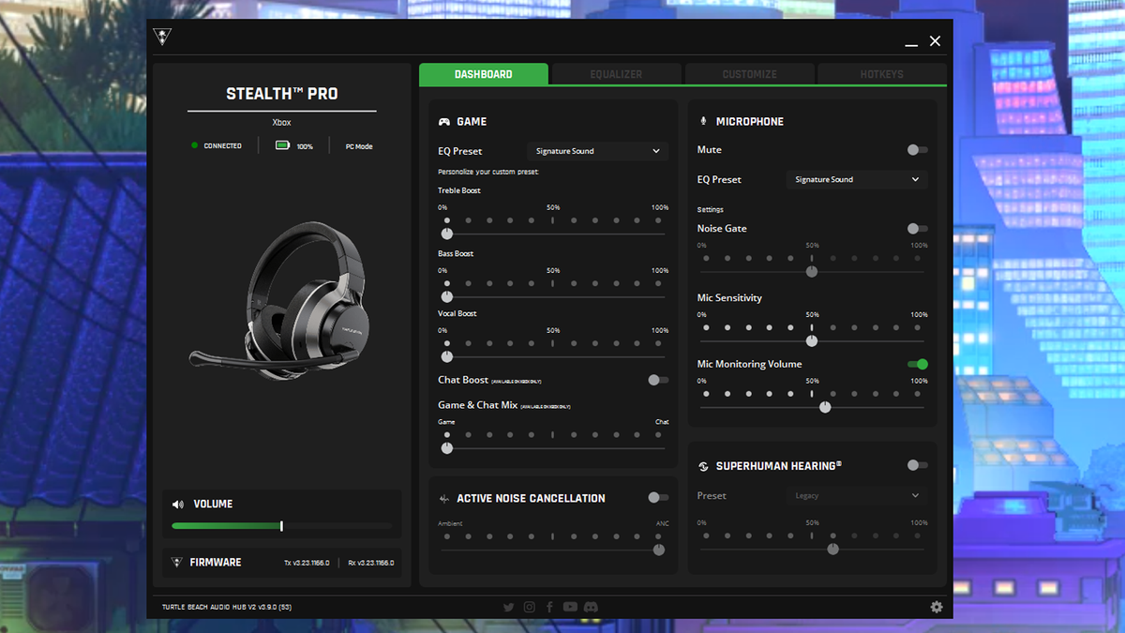The height and width of the screenshot is (633, 1125).
Task: Click the firmware Turtle Beach badge icon
Action: click(x=176, y=562)
